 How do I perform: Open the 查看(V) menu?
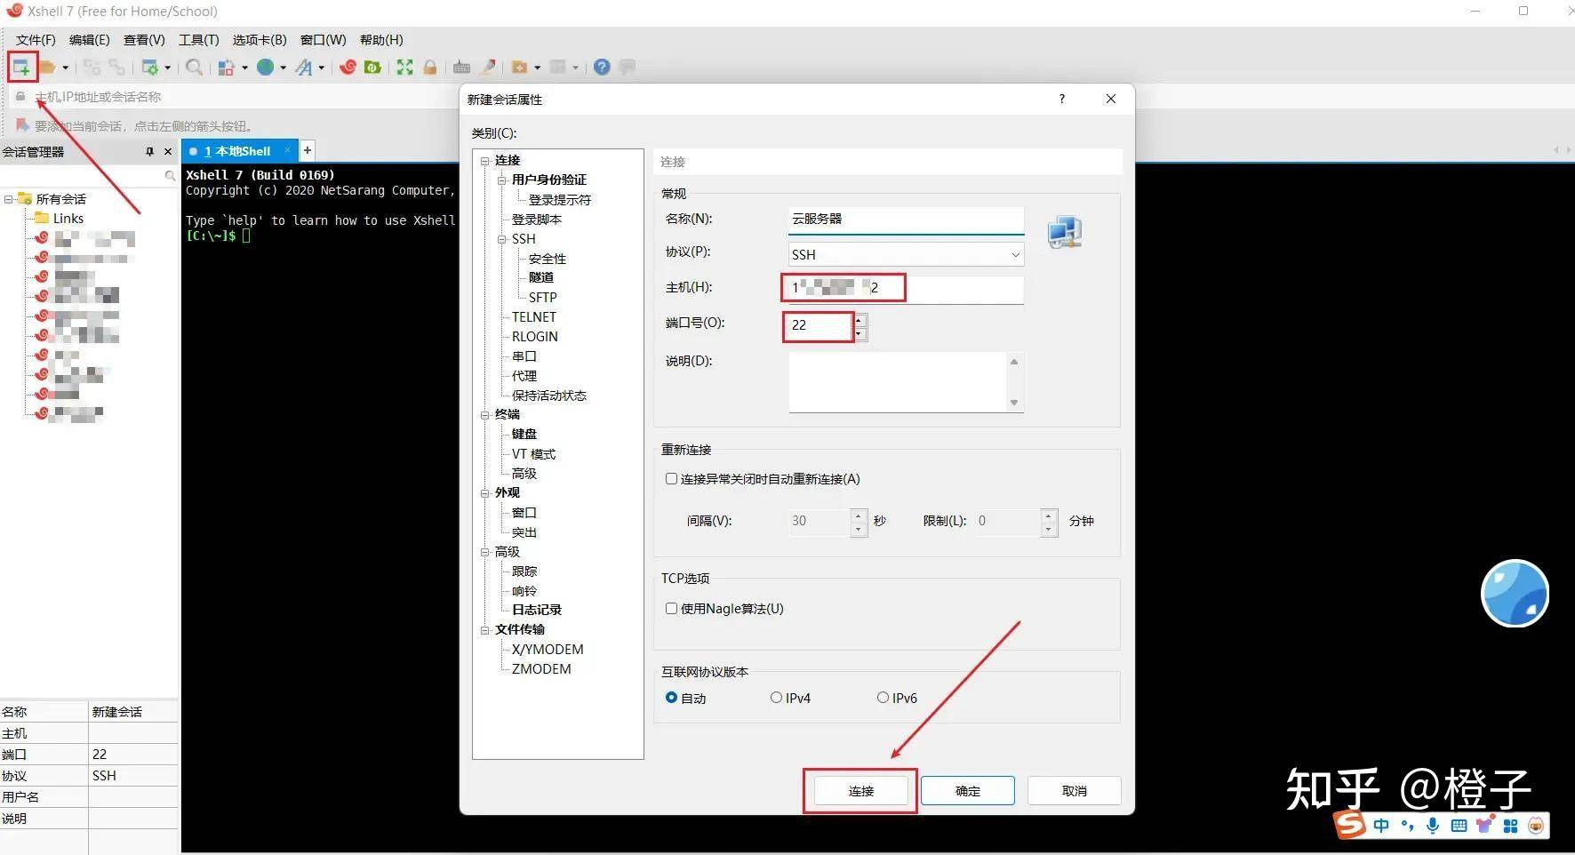144,40
